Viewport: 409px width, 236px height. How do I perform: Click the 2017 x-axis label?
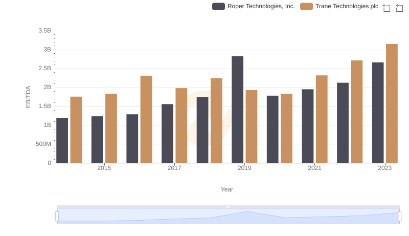[174, 168]
